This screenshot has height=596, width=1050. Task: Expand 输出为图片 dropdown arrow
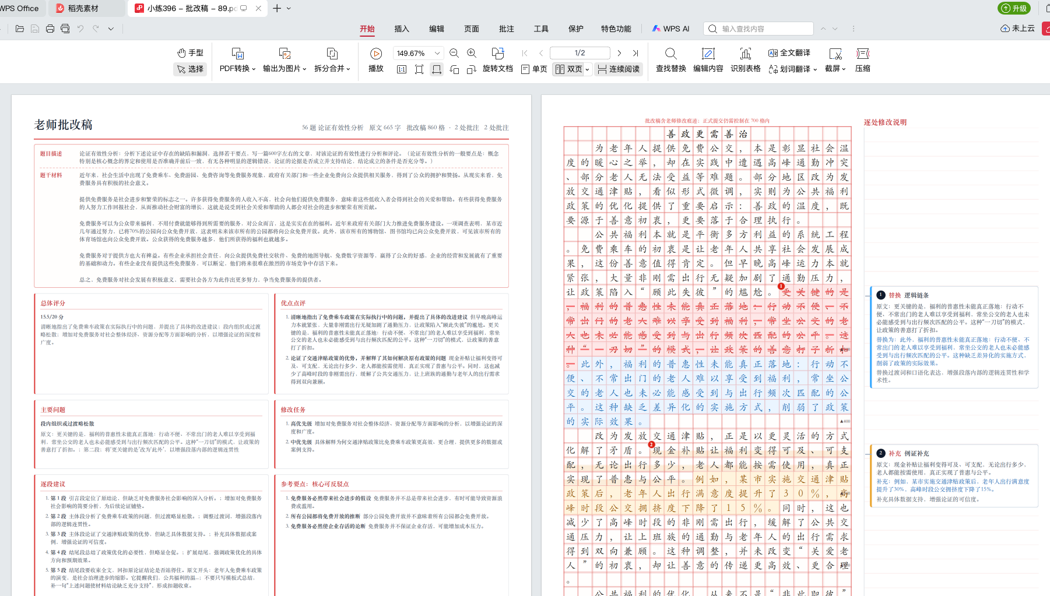point(305,69)
